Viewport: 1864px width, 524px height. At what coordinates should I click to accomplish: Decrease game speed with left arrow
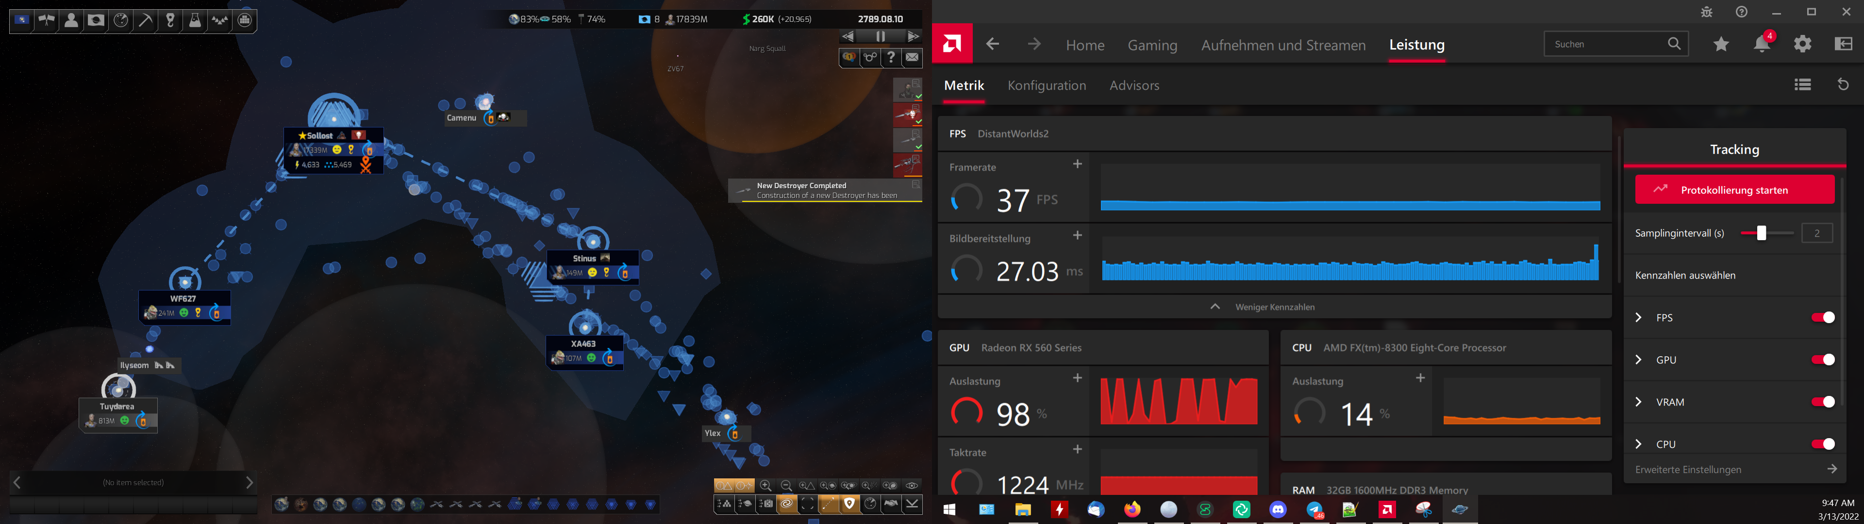pos(848,36)
